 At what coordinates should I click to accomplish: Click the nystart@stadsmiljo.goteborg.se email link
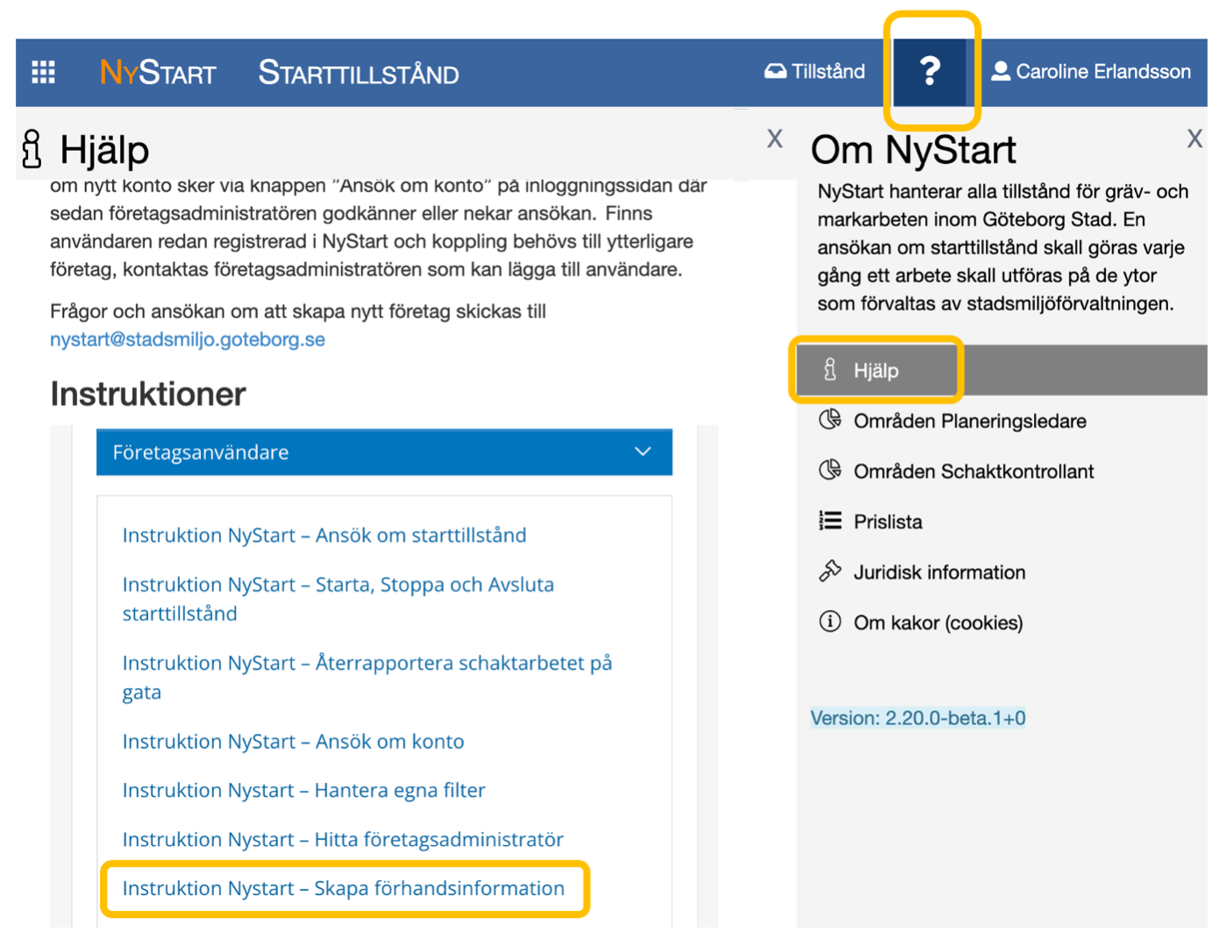[188, 339]
